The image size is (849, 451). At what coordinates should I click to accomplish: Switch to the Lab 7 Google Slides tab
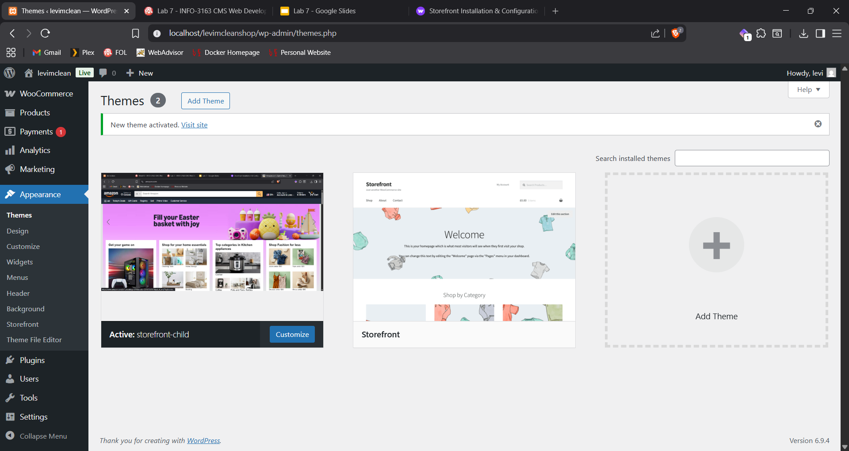pos(324,11)
